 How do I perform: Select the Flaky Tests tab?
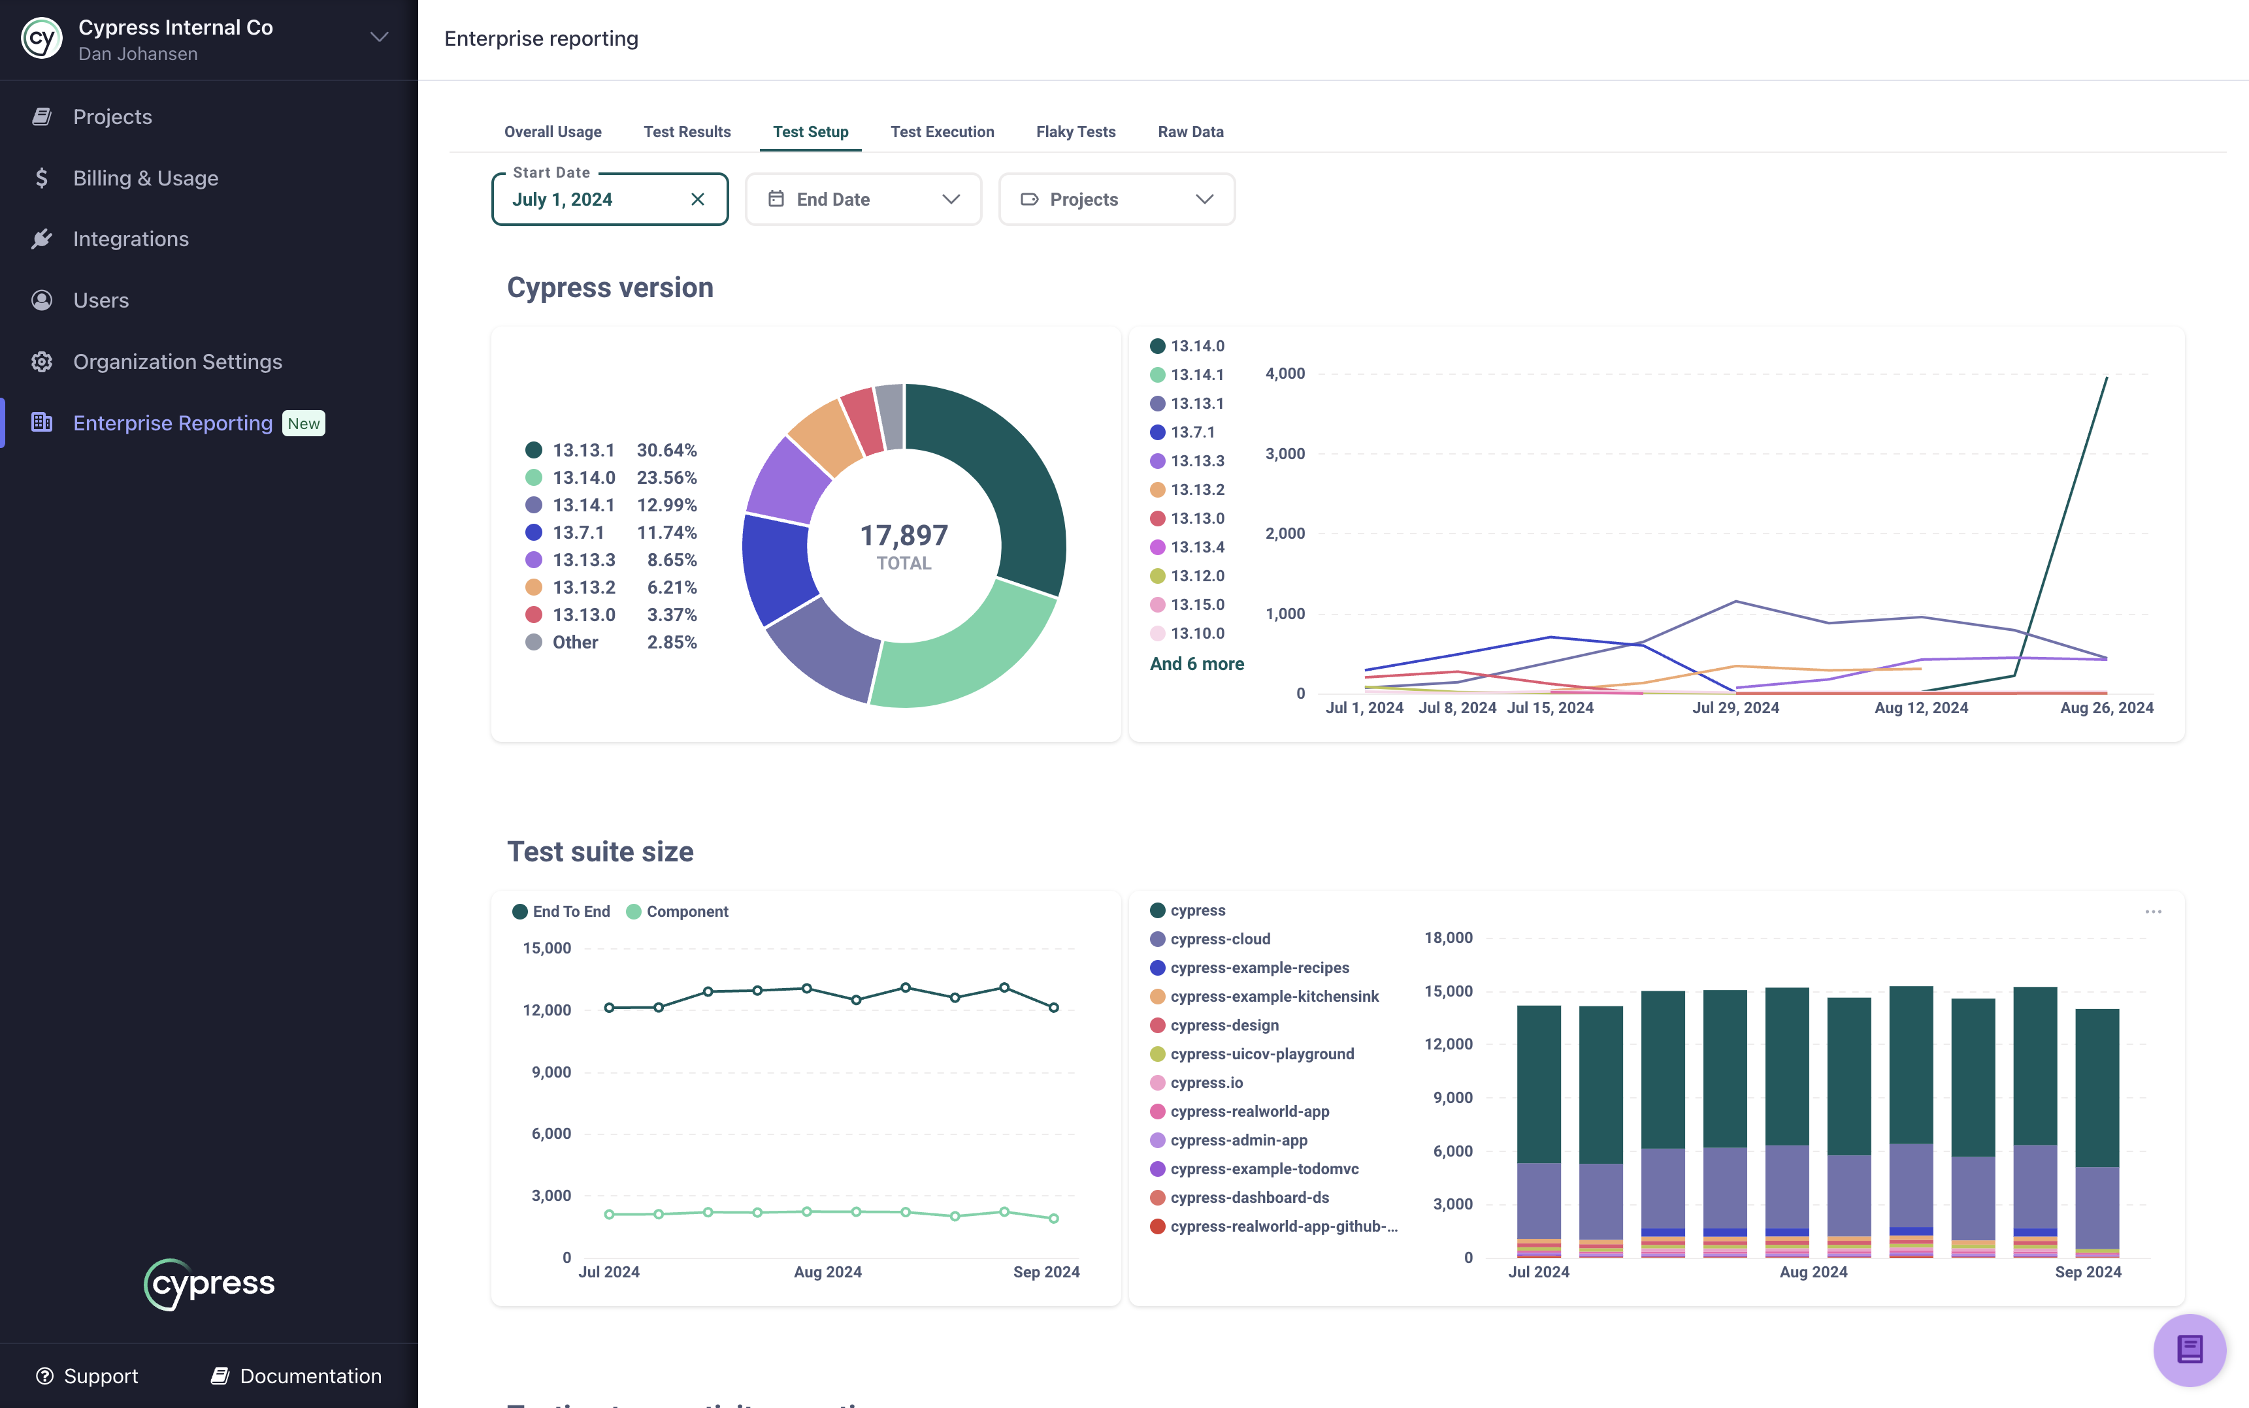[x=1075, y=131]
